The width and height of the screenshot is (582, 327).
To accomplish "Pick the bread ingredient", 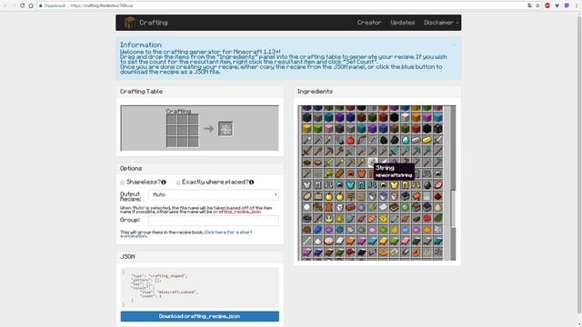I will 339,173.
